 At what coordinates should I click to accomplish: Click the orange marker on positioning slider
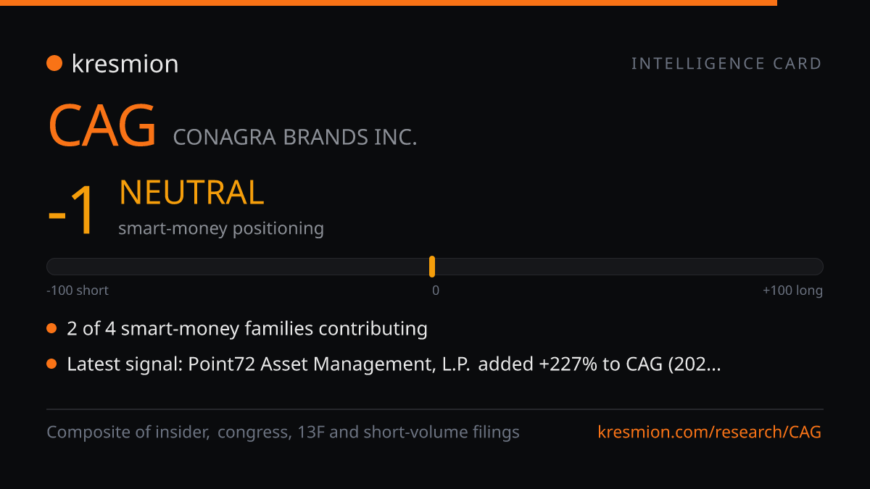[432, 267]
